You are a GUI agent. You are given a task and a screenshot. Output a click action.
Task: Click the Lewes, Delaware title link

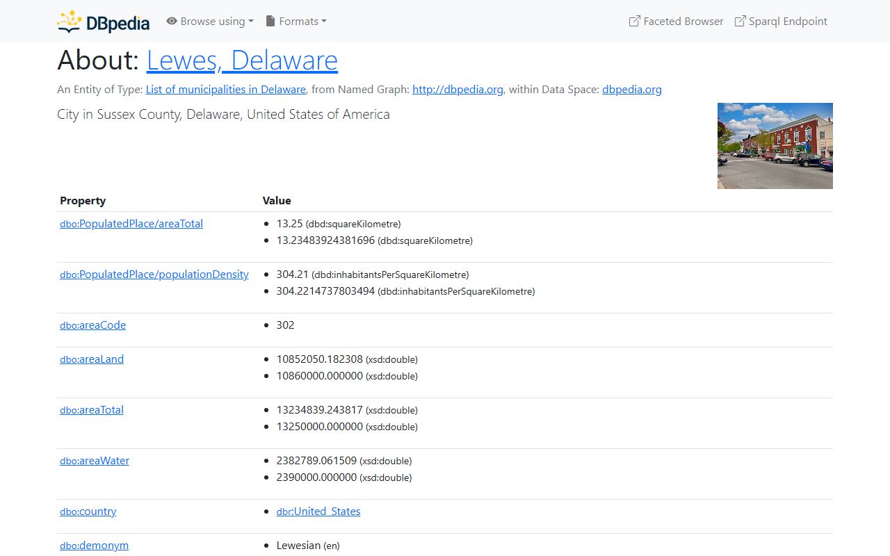click(x=242, y=60)
